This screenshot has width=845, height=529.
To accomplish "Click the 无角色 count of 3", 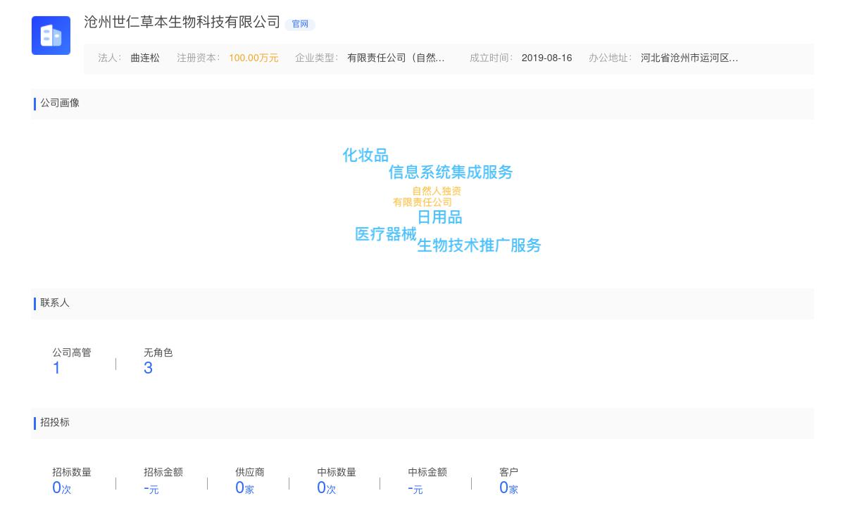I will 148,368.
